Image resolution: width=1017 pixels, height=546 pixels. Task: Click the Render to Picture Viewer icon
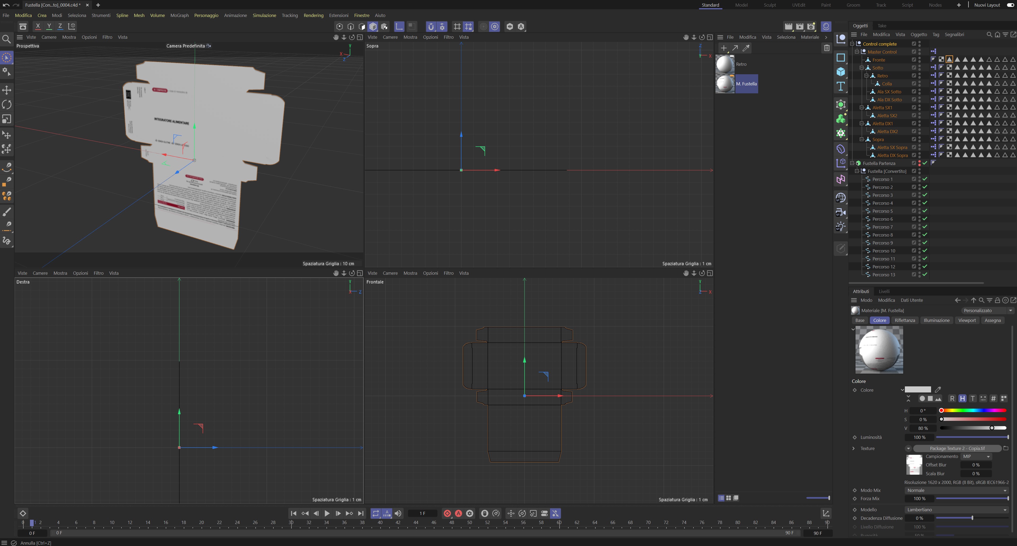[800, 27]
